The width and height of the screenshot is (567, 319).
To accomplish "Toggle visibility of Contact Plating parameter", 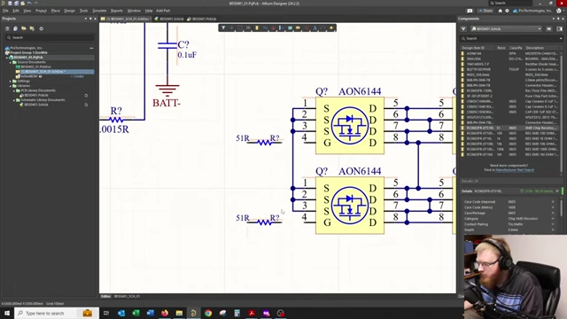I will 553,224.
